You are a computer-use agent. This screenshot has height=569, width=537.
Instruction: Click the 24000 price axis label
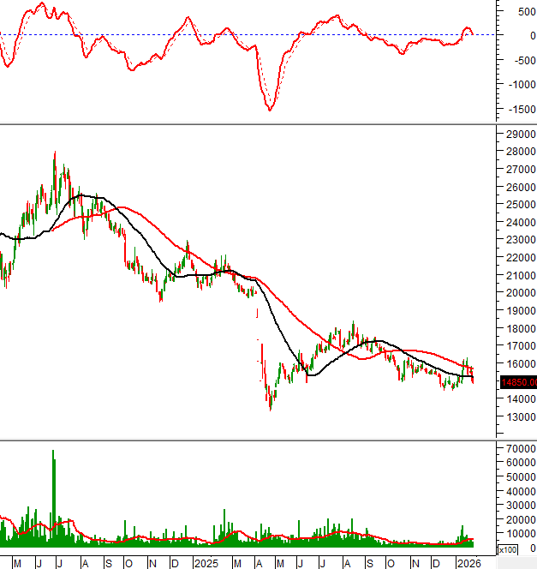519,223
